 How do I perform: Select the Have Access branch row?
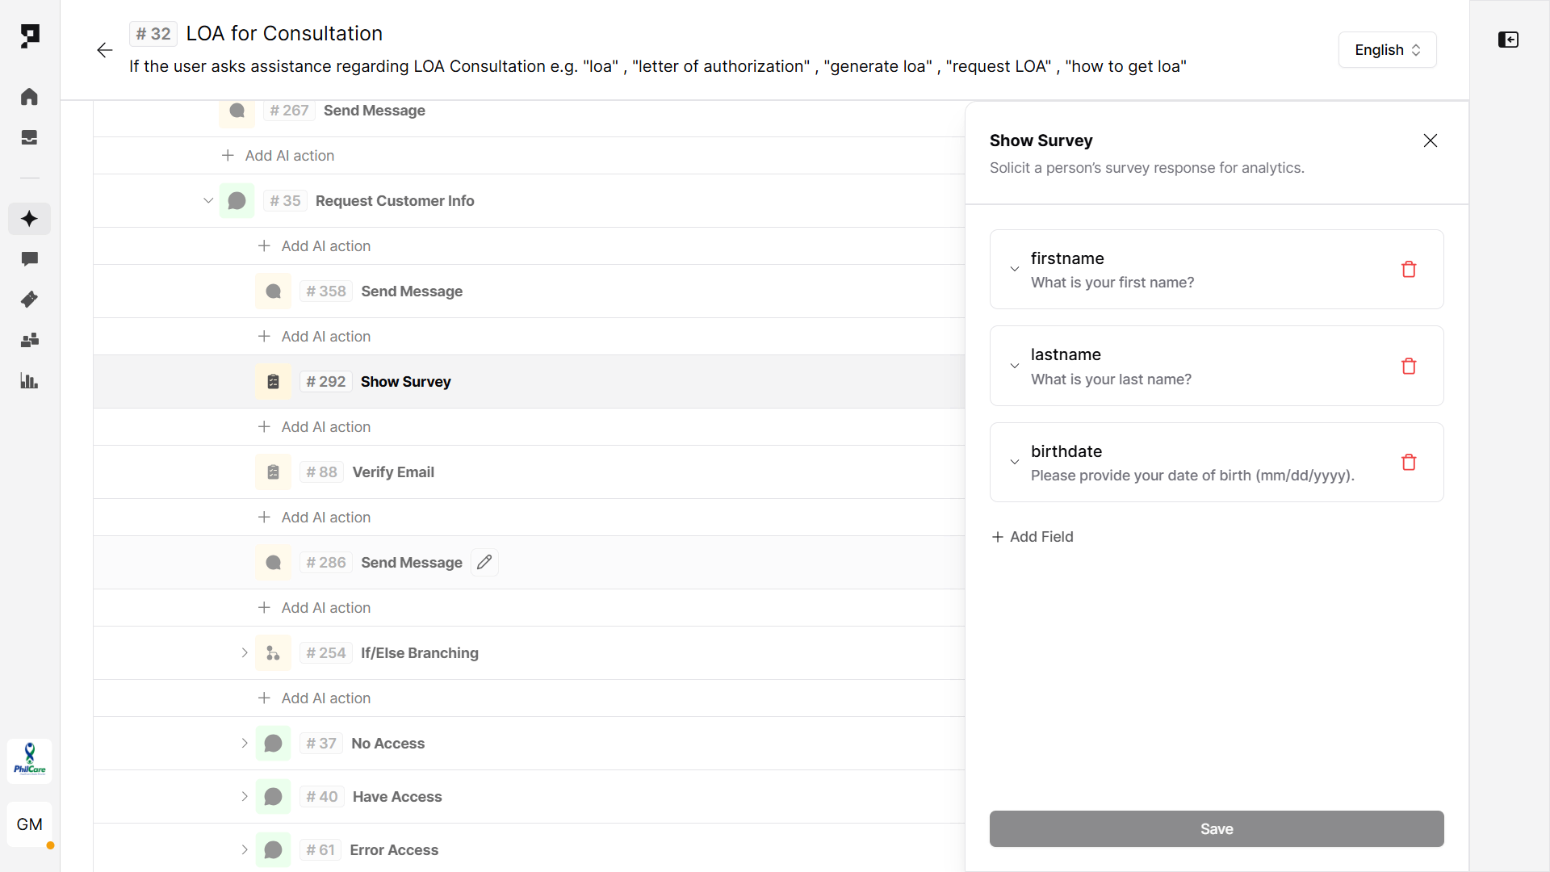(397, 797)
